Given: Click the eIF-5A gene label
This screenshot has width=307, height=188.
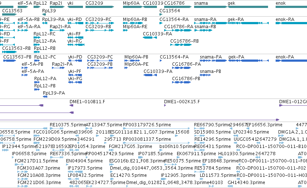Looking at the screenshot, I should point(25,3).
